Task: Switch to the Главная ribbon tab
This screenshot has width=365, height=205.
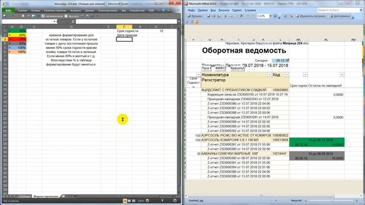Action: pyautogui.click(x=22, y=11)
